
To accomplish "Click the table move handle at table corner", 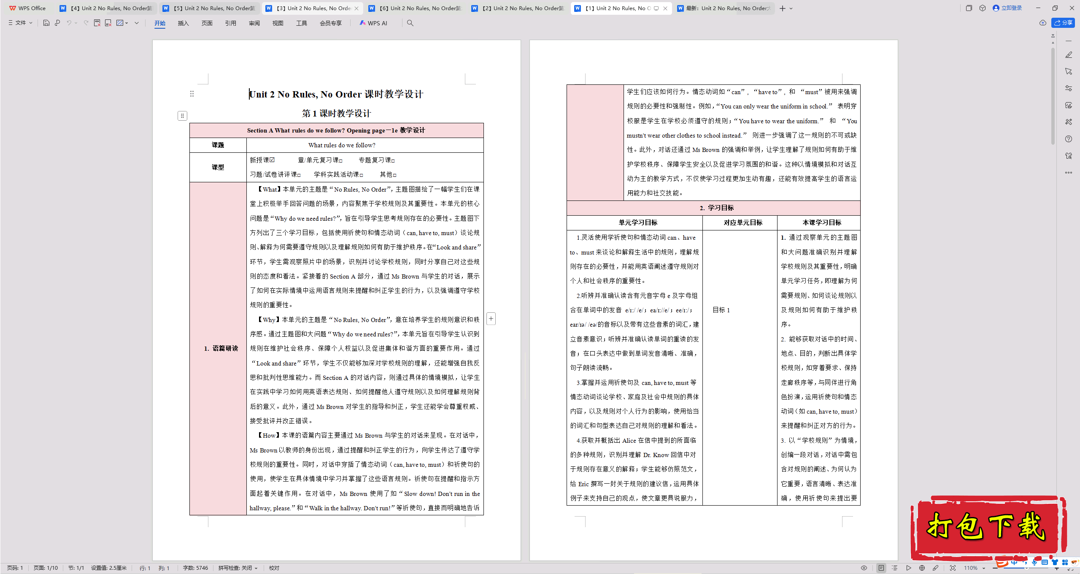I will click(182, 116).
